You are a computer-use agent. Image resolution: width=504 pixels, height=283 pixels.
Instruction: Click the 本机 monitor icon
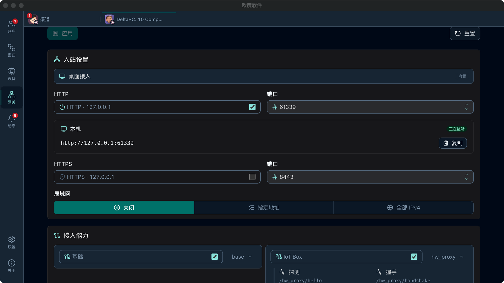click(x=64, y=129)
